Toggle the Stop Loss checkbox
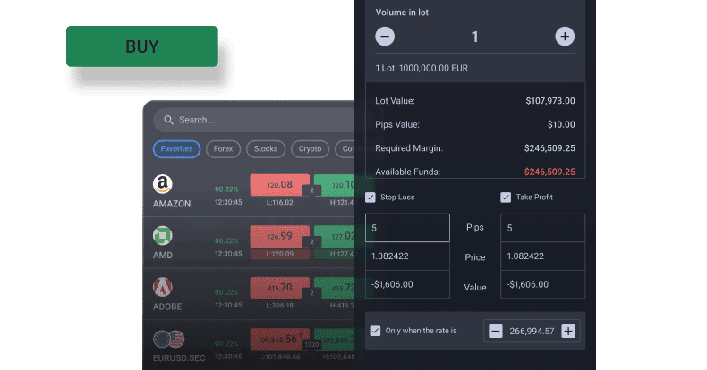 coord(371,198)
